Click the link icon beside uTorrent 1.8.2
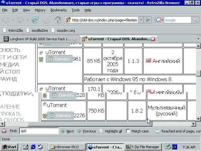The width and height of the screenshot is (201, 151). (x=44, y=104)
